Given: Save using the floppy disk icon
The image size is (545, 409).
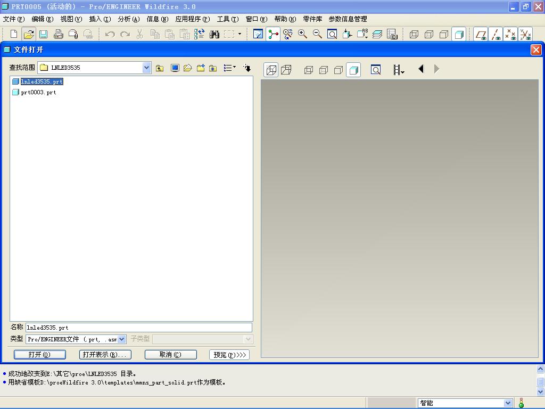Looking at the screenshot, I should pos(44,34).
